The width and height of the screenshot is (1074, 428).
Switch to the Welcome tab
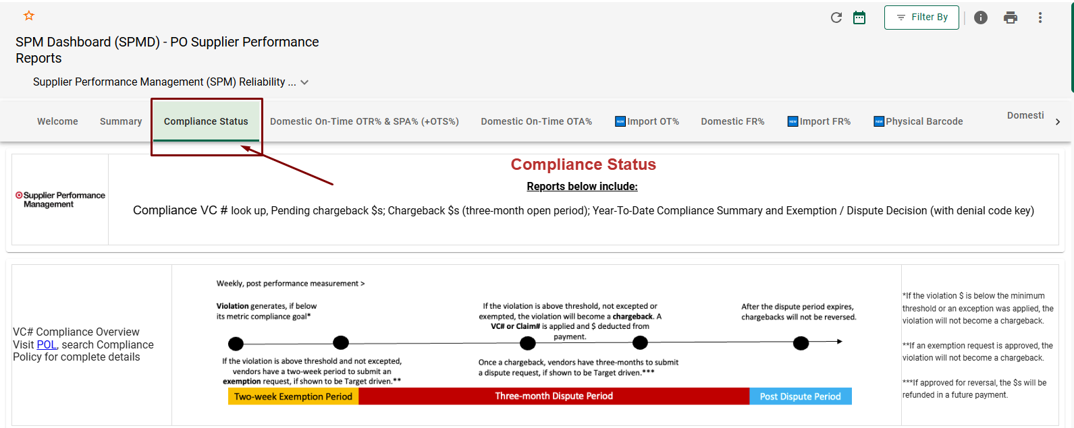pyautogui.click(x=57, y=121)
